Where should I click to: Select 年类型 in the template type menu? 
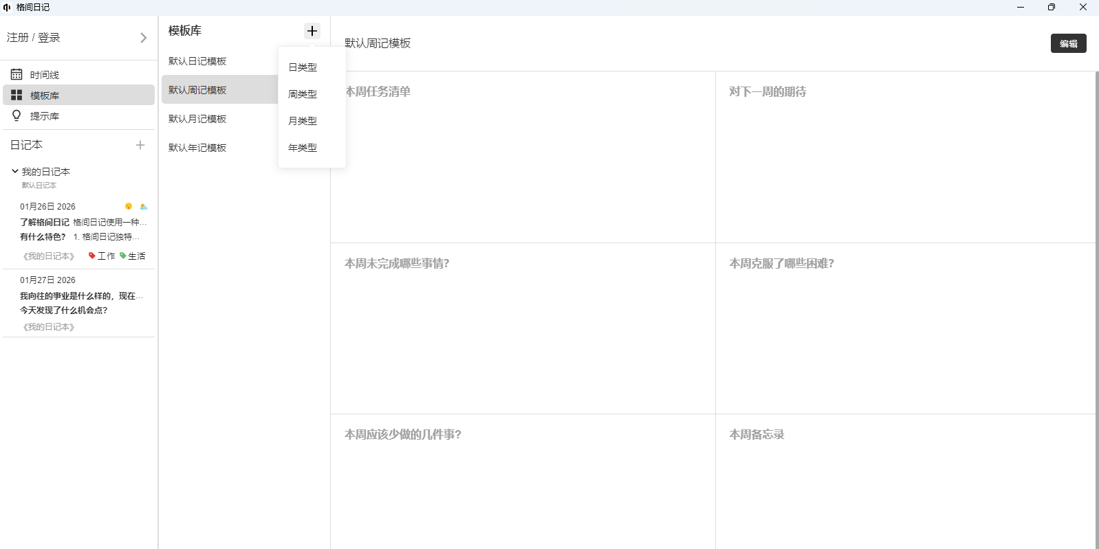click(303, 148)
